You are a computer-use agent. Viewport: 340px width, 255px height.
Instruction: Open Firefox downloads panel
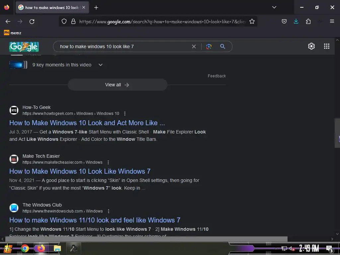click(x=296, y=21)
